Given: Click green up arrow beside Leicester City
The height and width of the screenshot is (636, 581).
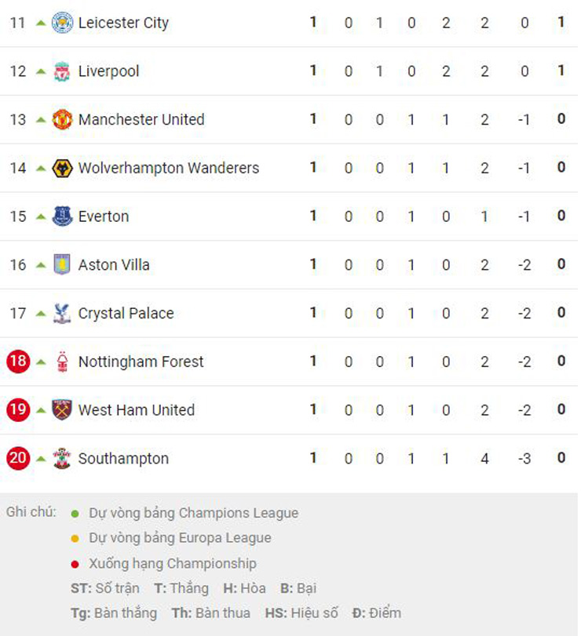Looking at the screenshot, I should tap(41, 23).
